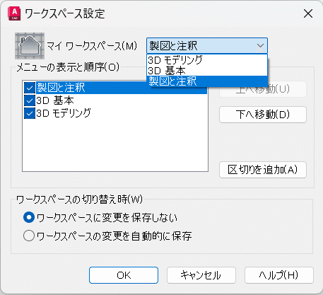Select the 3D モデリング entry name in the list

click(64, 113)
